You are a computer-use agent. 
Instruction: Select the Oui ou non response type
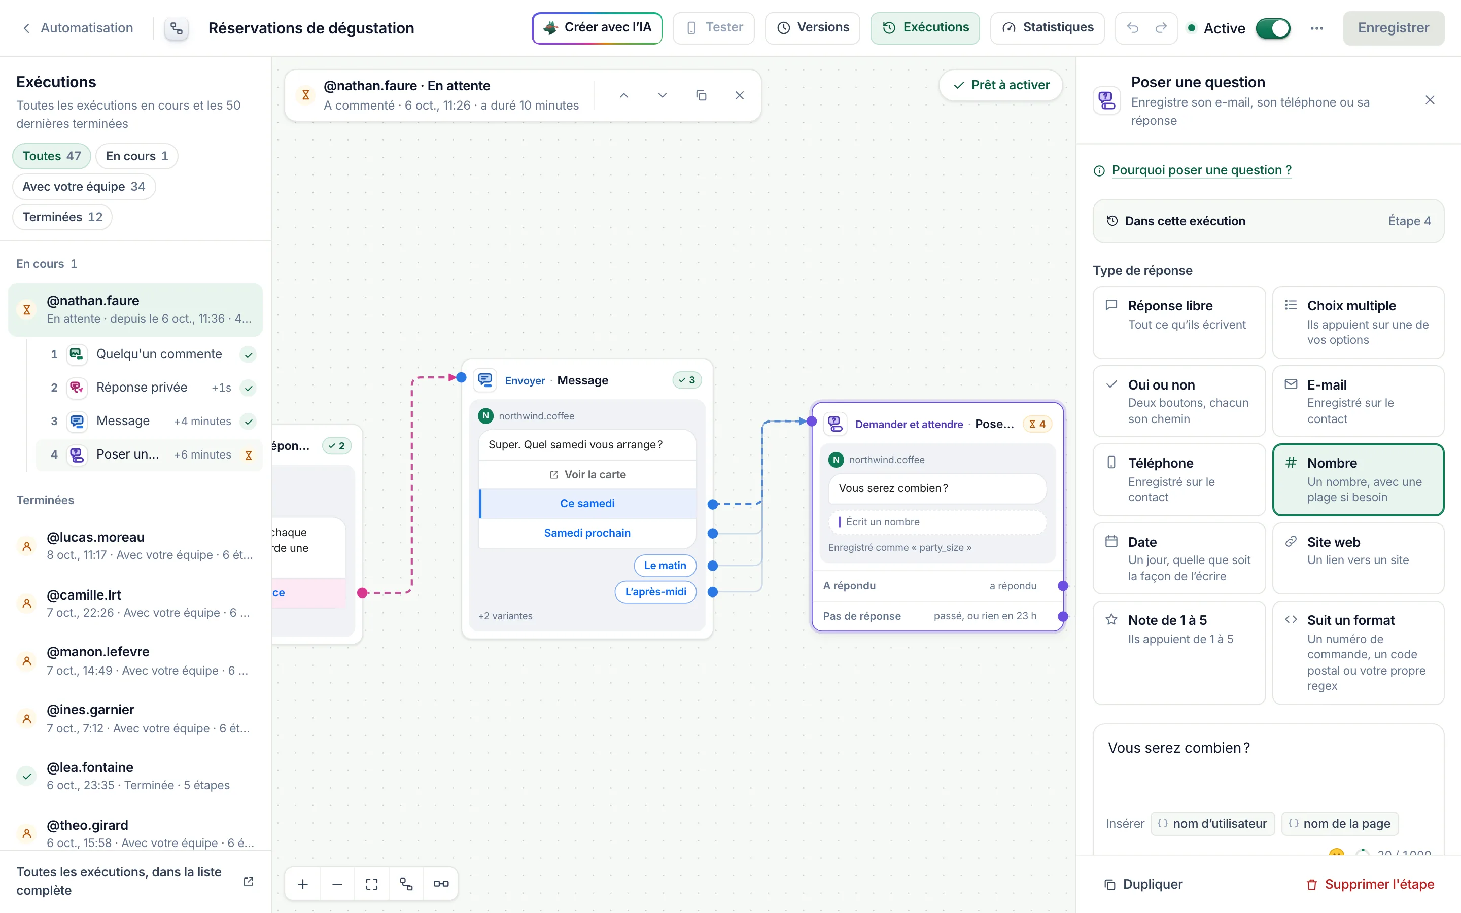[x=1178, y=401]
